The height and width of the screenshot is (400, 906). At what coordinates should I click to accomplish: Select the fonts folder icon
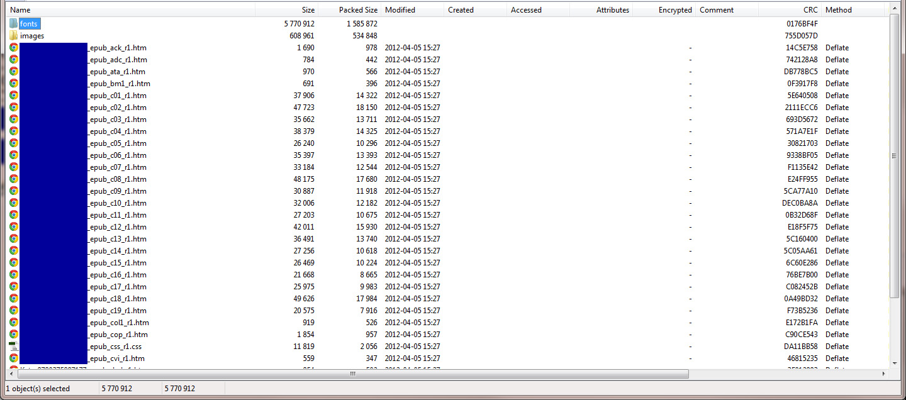13,23
